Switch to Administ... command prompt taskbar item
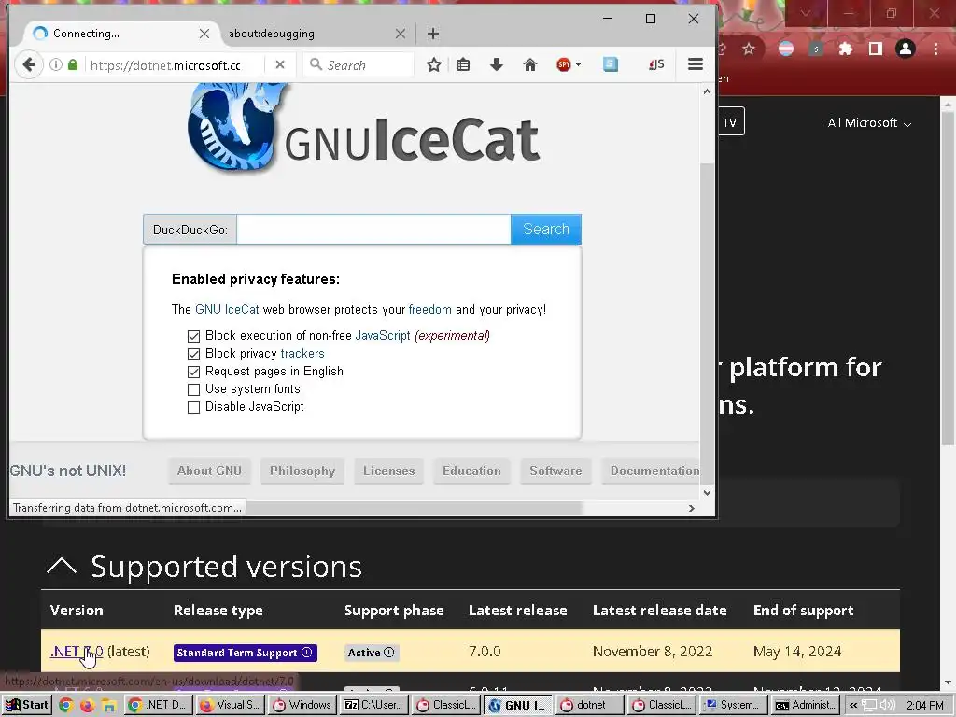Image resolution: width=956 pixels, height=717 pixels. coord(806,705)
